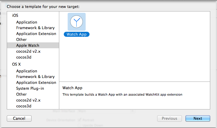This screenshot has width=217, height=128.
Task: Select Application Extension under iOS
Action: click(x=36, y=34)
